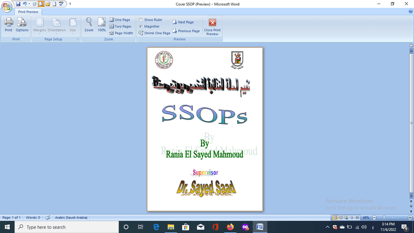The width and height of the screenshot is (414, 233).
Task: Click the Open folder quick access icon
Action: click(48, 4)
